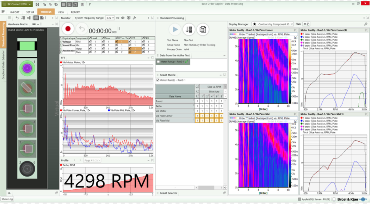Click the Vib Plate Corner contour color scale bar
The width and height of the screenshot is (370, 204).
(290, 71)
